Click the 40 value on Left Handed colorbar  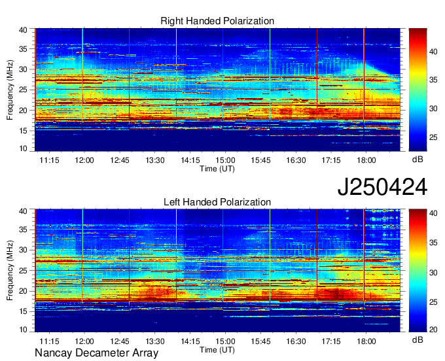coord(433,213)
